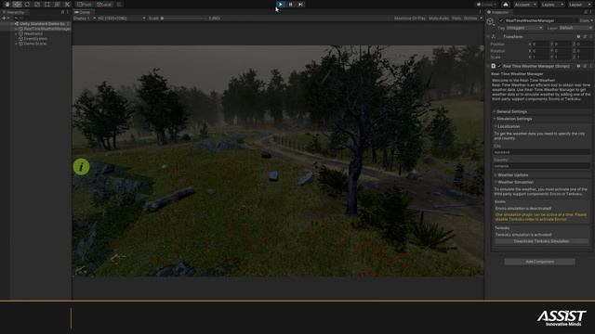Image resolution: width=595 pixels, height=334 pixels.
Task: Select the Rotate tool in the toolbar
Action: coord(27,5)
